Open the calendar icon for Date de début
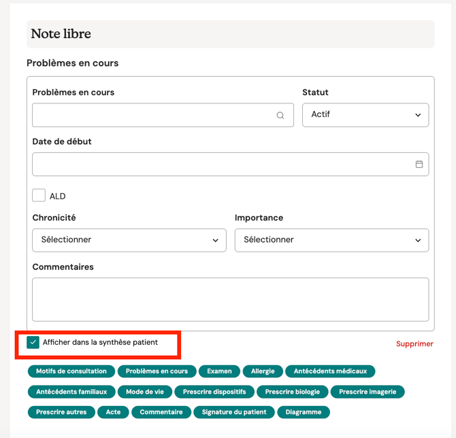This screenshot has width=456, height=438. (x=419, y=165)
